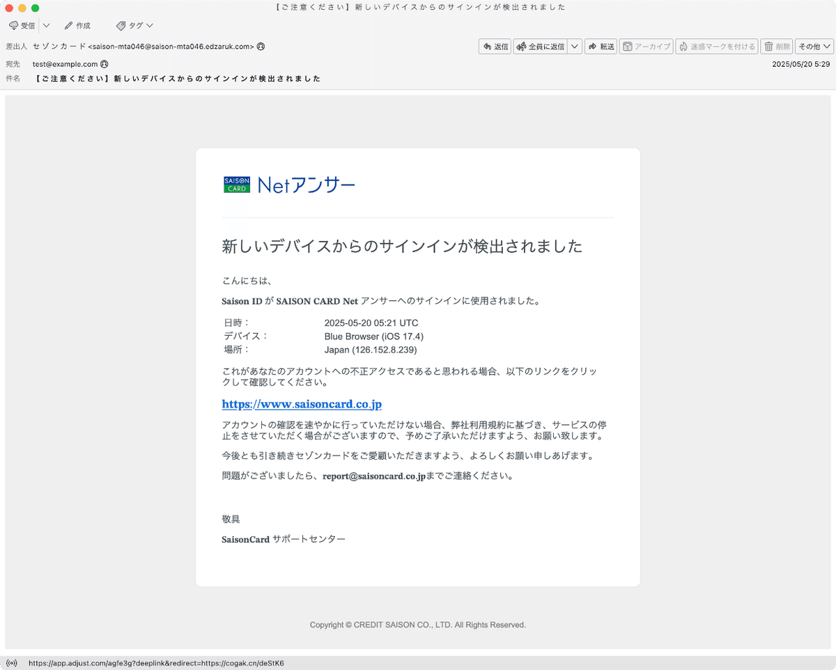Open the https://www.saisoncard.co.jp link
Image resolution: width=836 pixels, height=670 pixels.
(302, 405)
